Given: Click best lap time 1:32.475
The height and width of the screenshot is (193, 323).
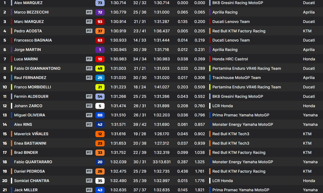Looking at the screenshot, I should coord(118,171).
